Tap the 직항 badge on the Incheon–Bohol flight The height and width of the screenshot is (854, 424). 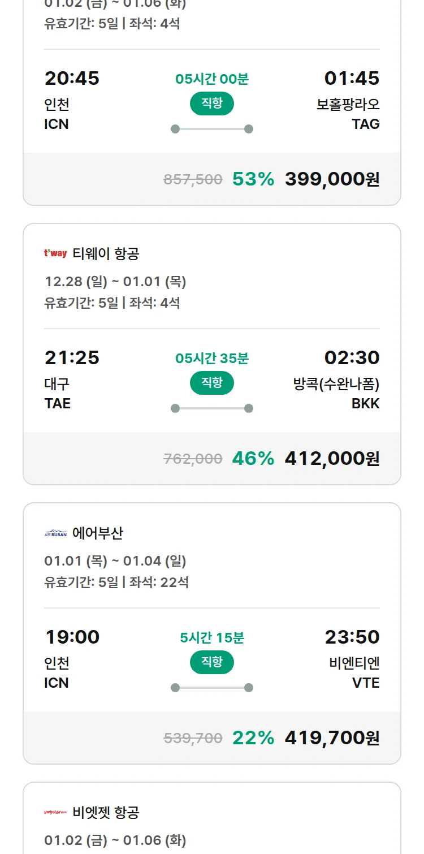(x=211, y=103)
